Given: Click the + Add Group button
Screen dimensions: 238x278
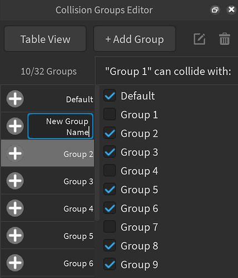Looking at the screenshot, I should click(x=135, y=39).
